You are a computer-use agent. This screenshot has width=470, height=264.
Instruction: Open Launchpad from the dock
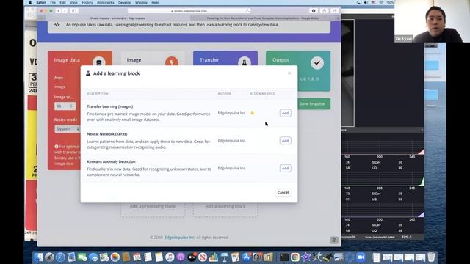point(49,257)
